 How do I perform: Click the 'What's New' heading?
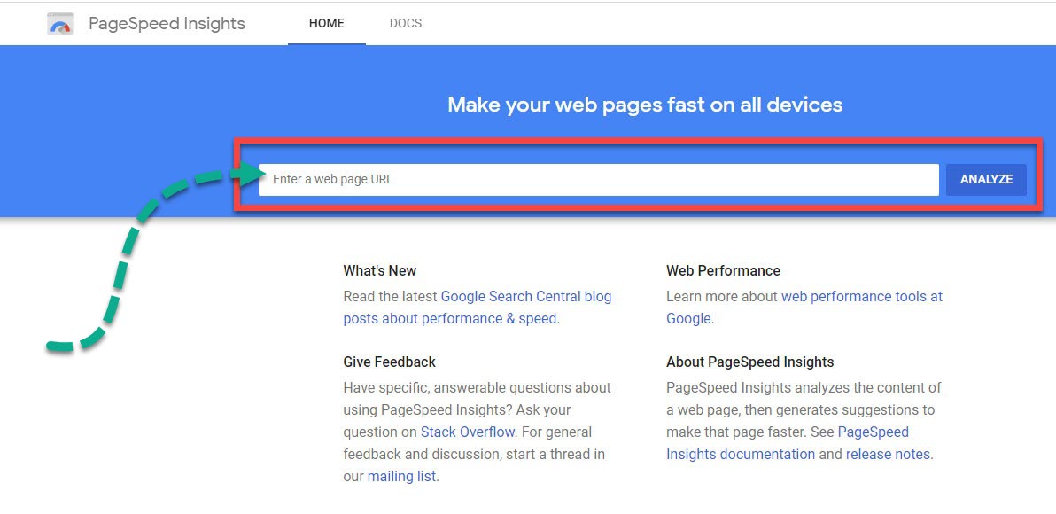pyautogui.click(x=379, y=270)
